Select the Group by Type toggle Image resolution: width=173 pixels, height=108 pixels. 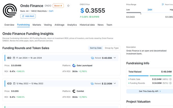coord(112,48)
